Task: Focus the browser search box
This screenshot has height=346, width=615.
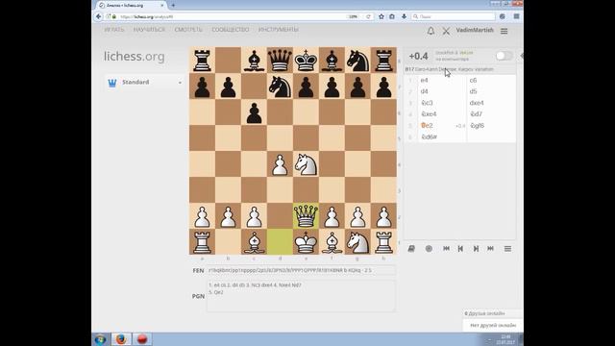Action: (453, 17)
